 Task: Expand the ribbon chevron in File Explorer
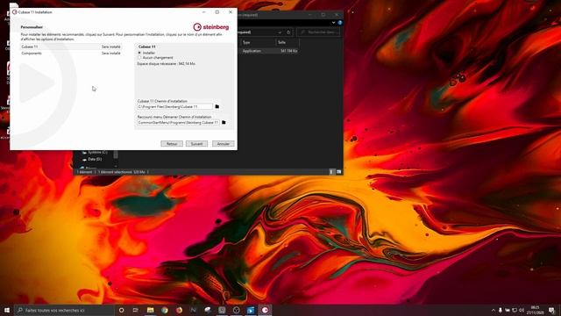(333, 23)
